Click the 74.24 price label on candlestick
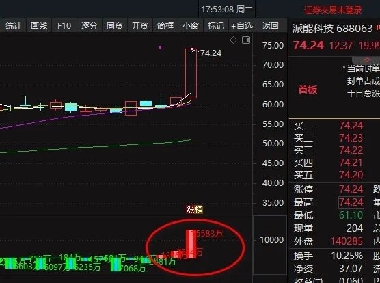This screenshot has height=283, width=380. [211, 53]
